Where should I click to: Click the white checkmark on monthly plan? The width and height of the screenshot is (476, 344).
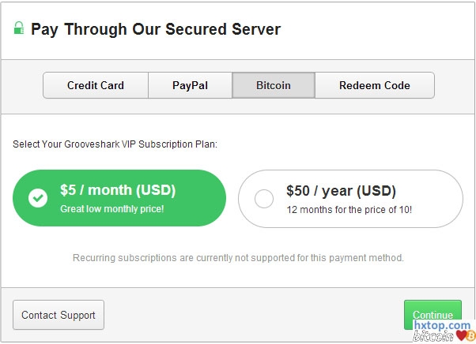[x=38, y=198]
